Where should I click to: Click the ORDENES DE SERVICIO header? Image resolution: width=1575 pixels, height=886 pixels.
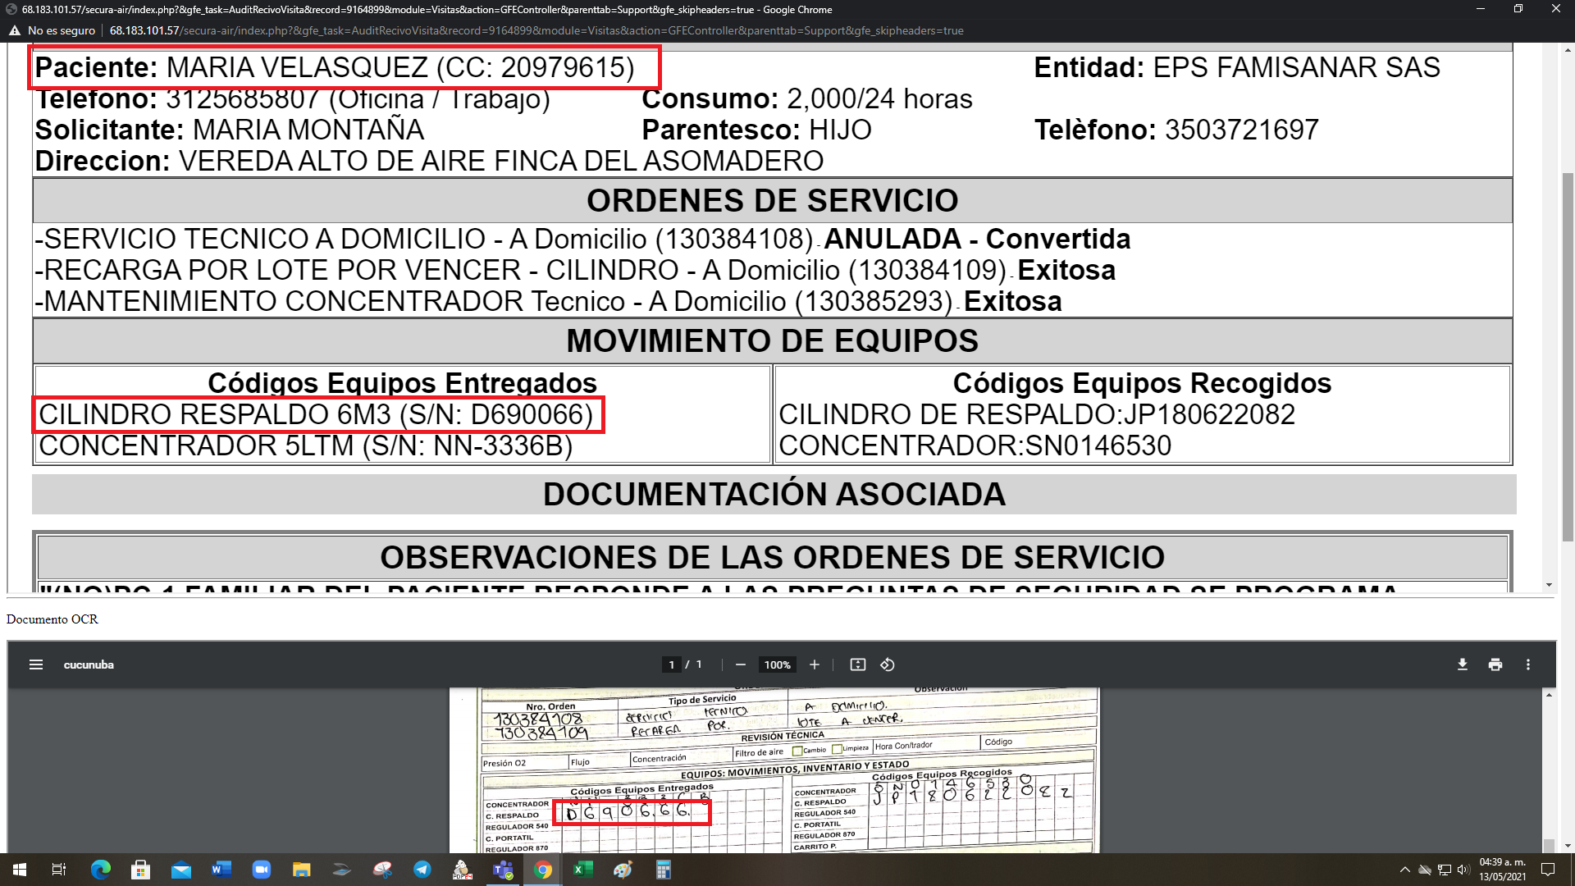click(x=773, y=200)
